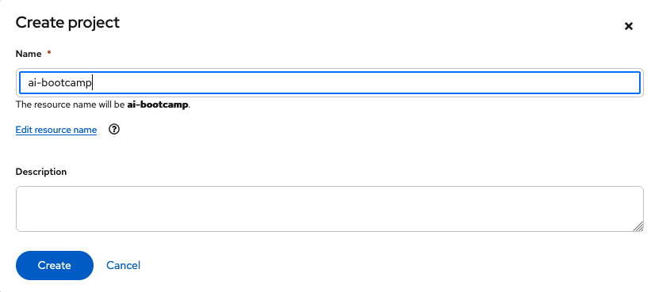651x292 pixels.
Task: Click the Description field label
Action: coord(41,172)
